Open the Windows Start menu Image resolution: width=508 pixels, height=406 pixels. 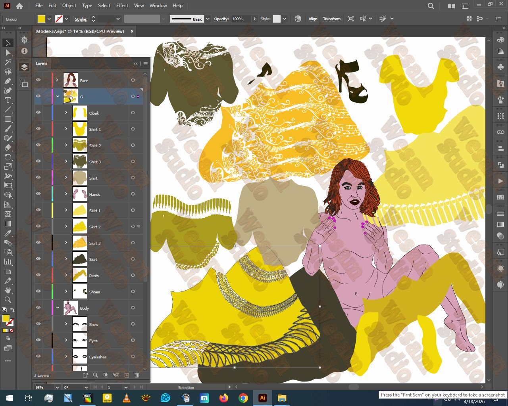[10, 398]
